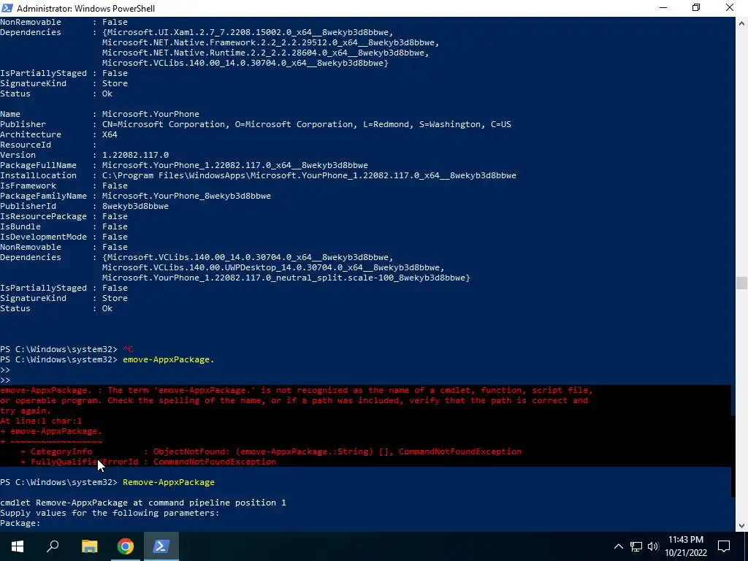
Task: Click the vertical scrollbar thumb
Action: click(x=741, y=283)
